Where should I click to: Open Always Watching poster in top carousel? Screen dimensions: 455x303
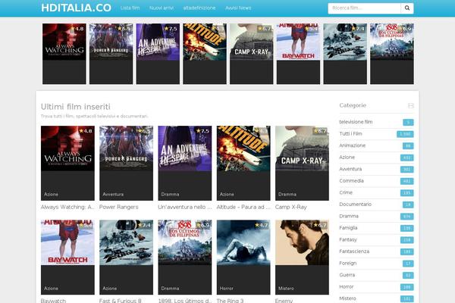[64, 54]
